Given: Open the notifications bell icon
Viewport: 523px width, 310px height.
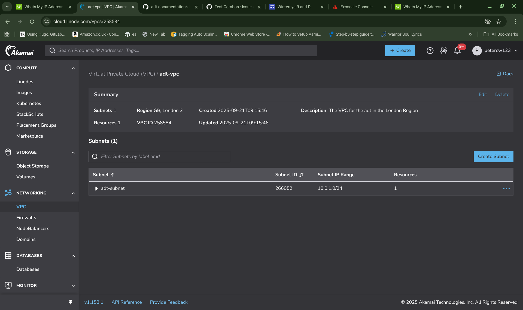Looking at the screenshot, I should pyautogui.click(x=457, y=51).
